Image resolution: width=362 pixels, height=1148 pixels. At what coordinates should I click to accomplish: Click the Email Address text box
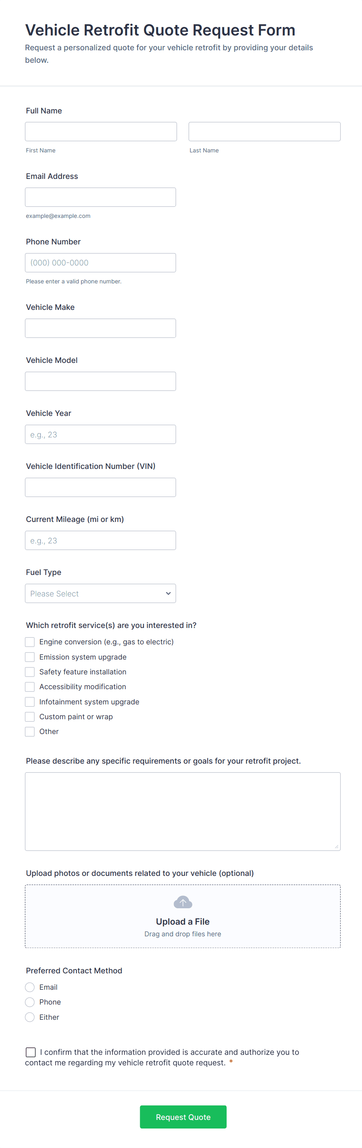coord(100,197)
